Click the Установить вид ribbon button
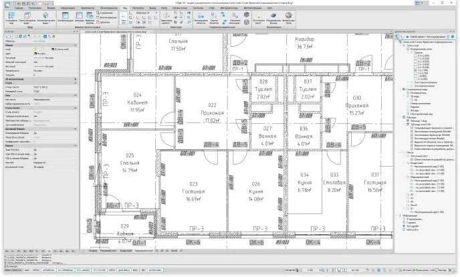 tap(11, 23)
